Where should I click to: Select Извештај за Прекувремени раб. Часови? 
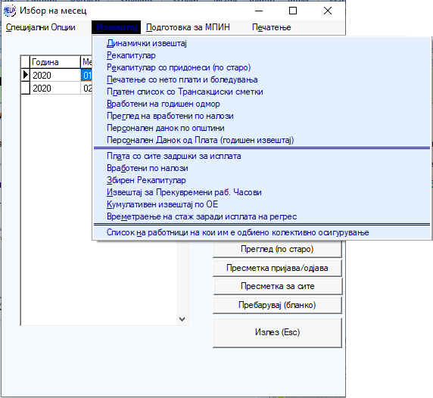coord(184,192)
